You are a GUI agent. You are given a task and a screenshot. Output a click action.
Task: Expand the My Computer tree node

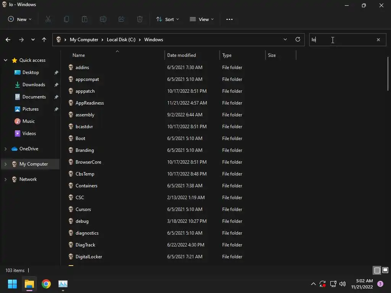[5, 164]
